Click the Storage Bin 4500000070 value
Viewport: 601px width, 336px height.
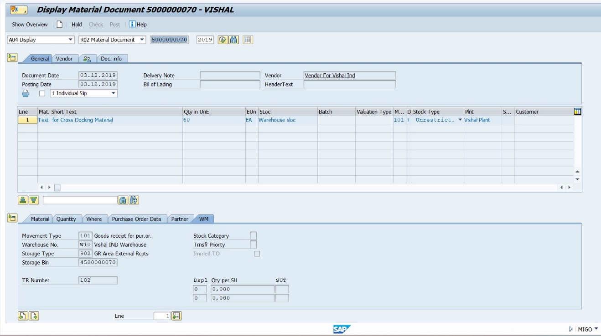click(98, 262)
